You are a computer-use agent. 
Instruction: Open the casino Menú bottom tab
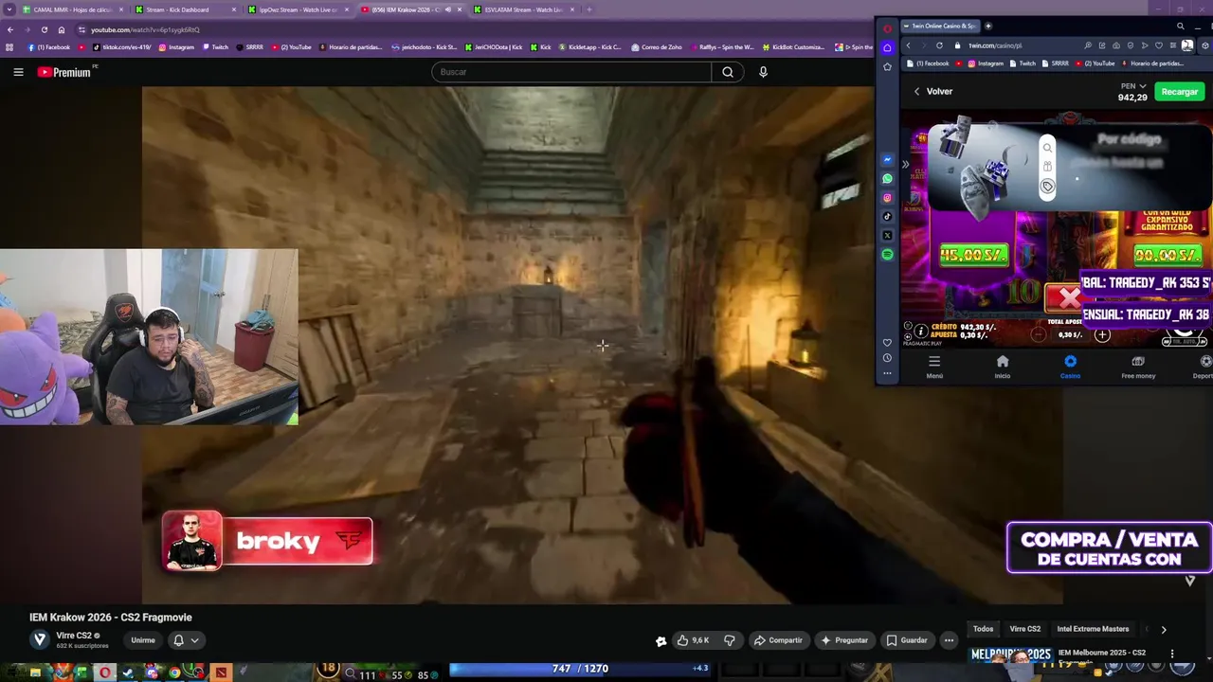(934, 367)
